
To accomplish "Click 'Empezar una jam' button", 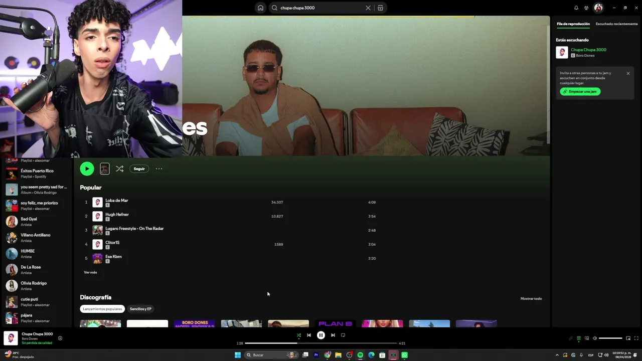I will pos(580,92).
